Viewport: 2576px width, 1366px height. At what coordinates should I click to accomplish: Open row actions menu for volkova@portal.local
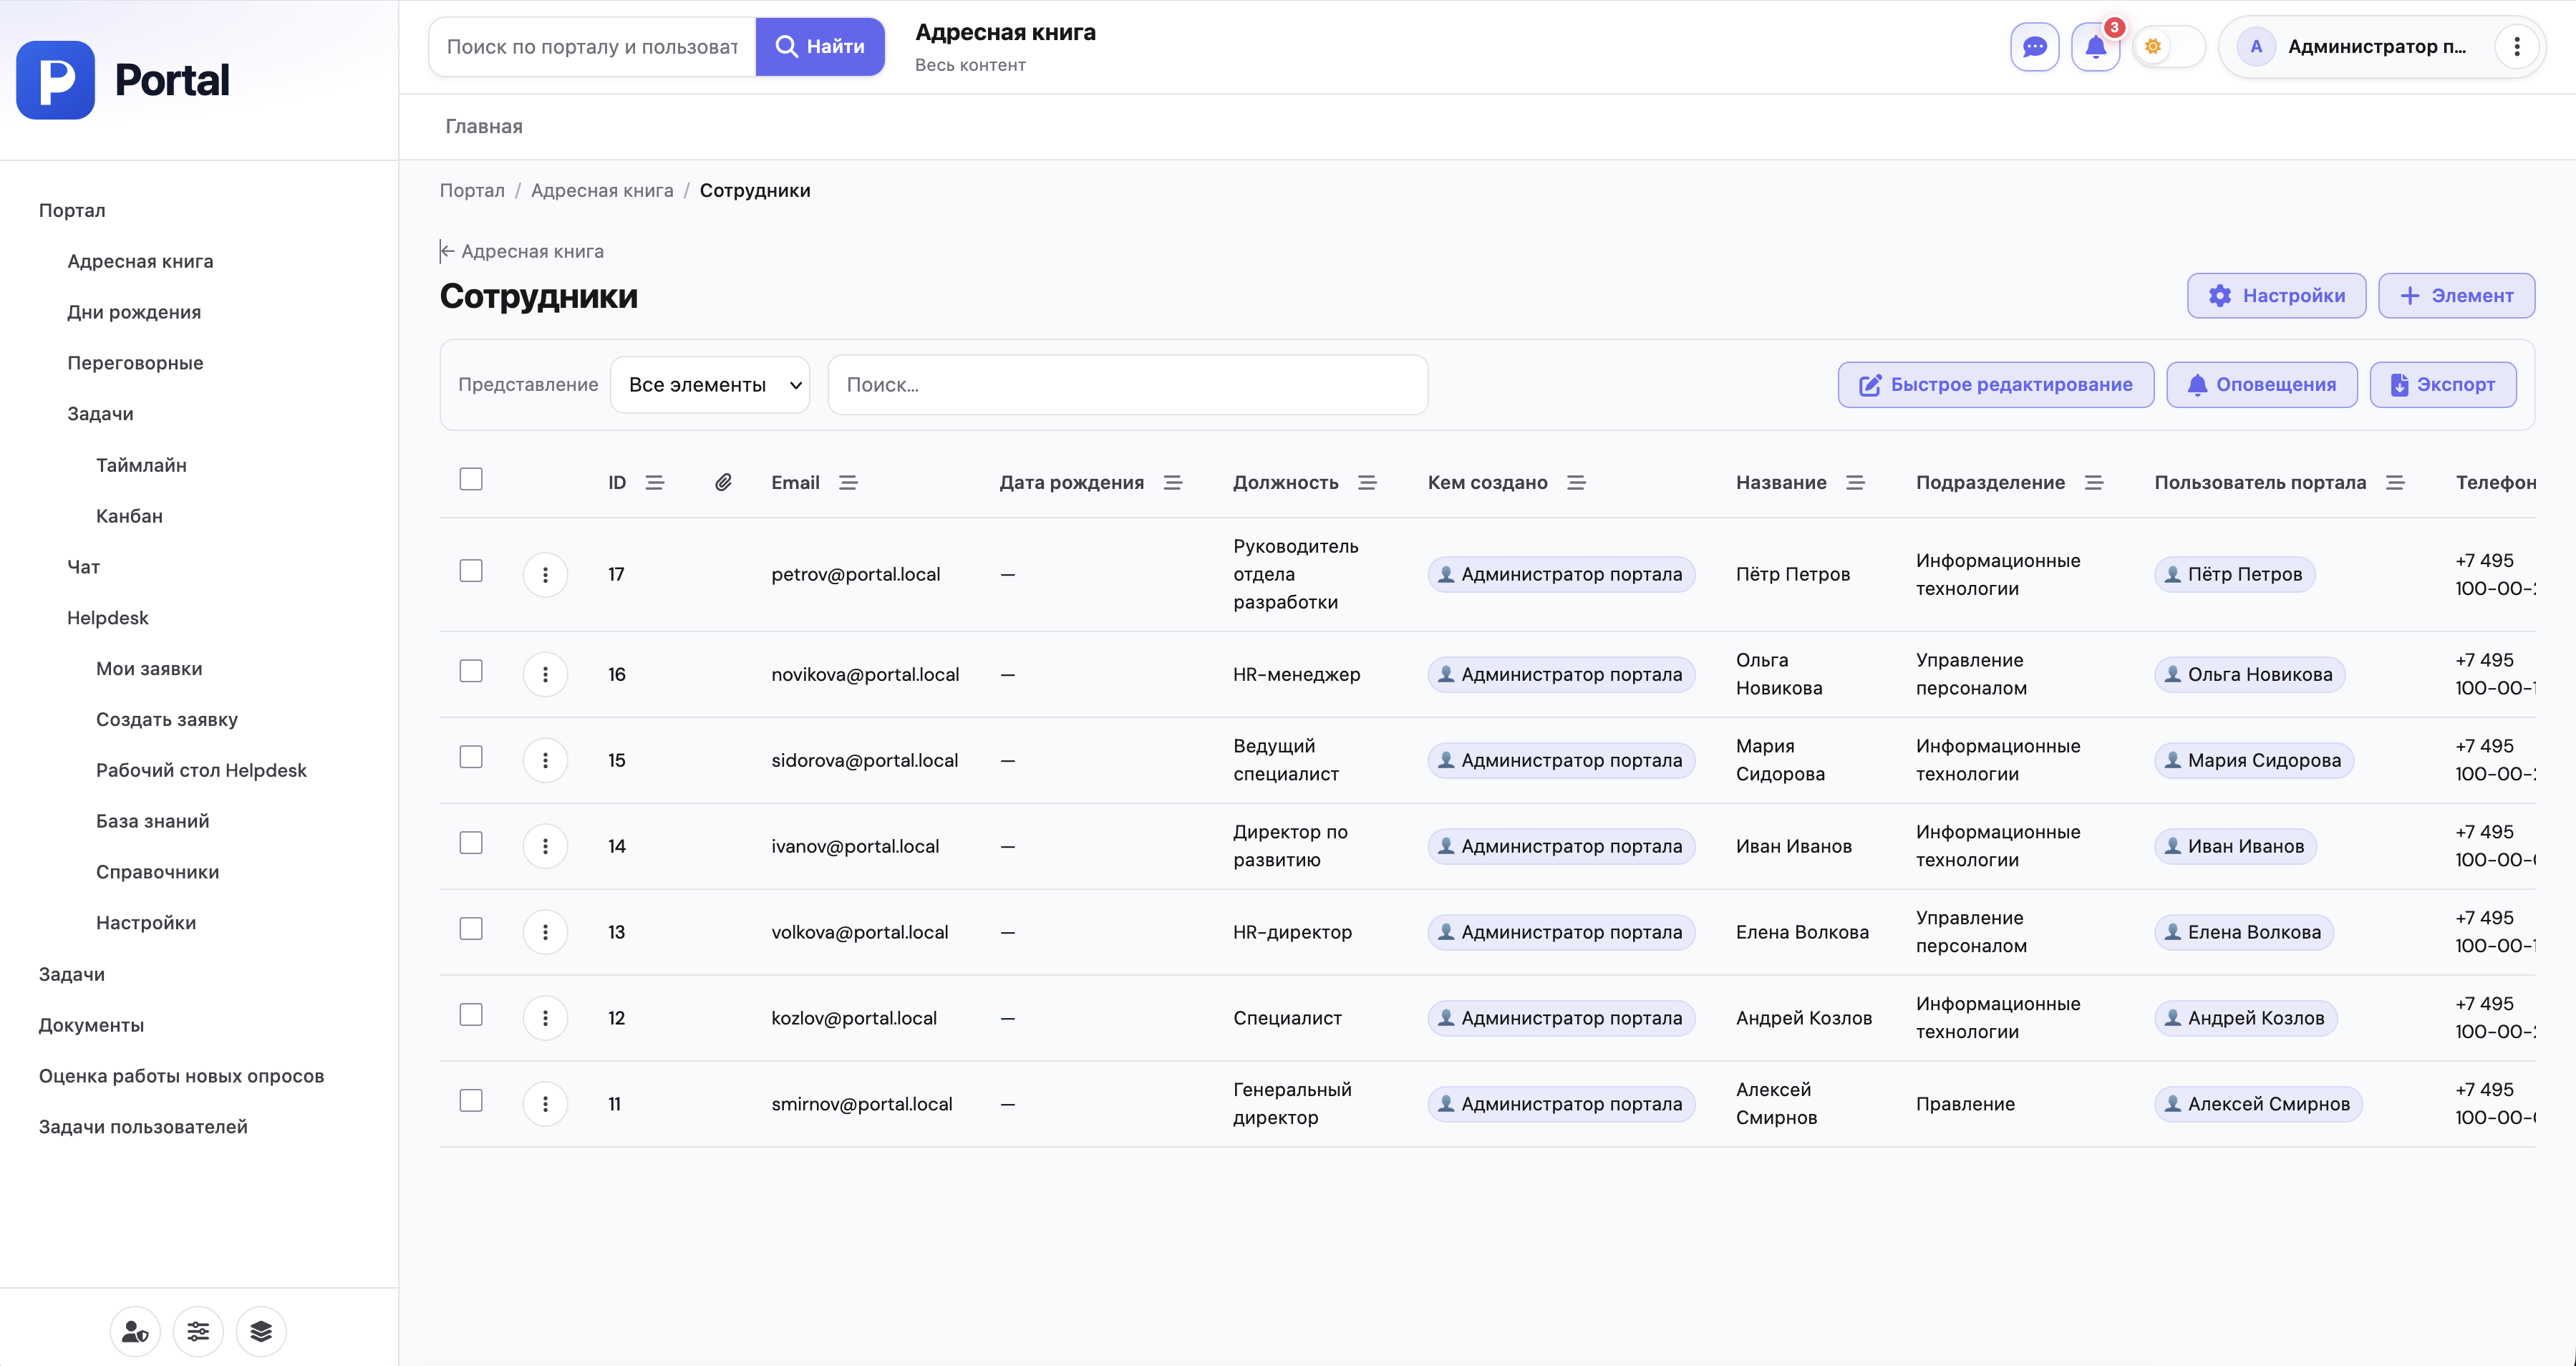click(x=545, y=932)
